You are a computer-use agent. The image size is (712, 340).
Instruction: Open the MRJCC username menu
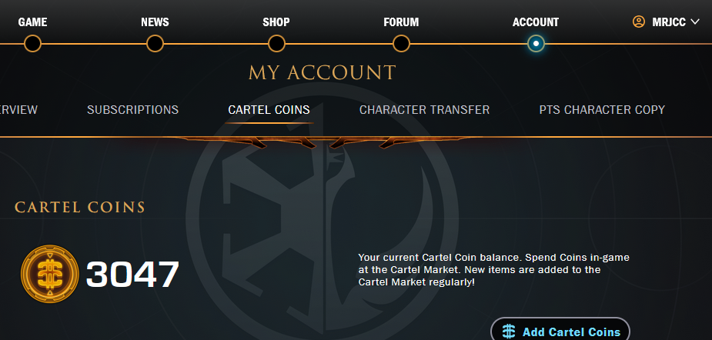click(669, 22)
